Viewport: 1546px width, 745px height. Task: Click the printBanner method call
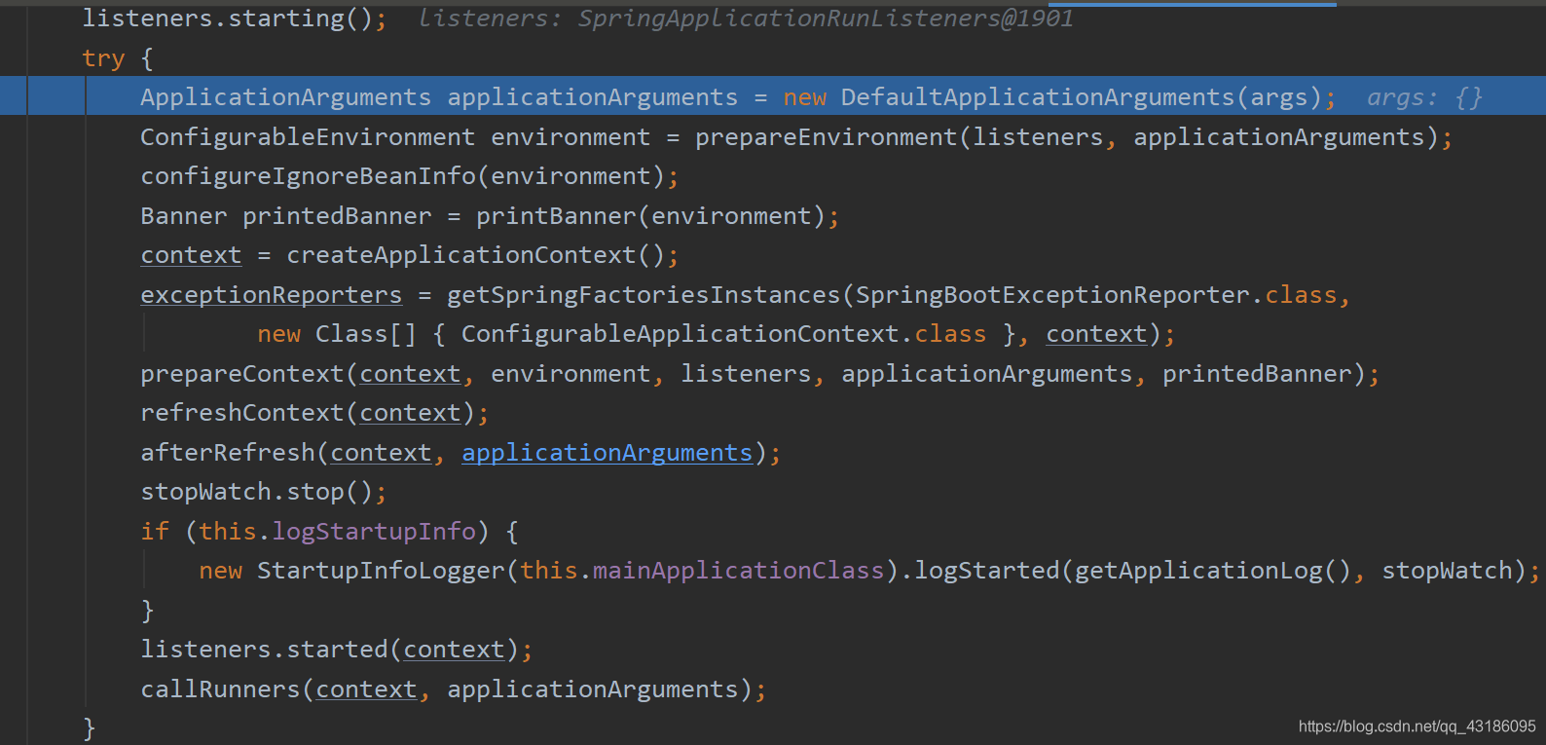[556, 216]
